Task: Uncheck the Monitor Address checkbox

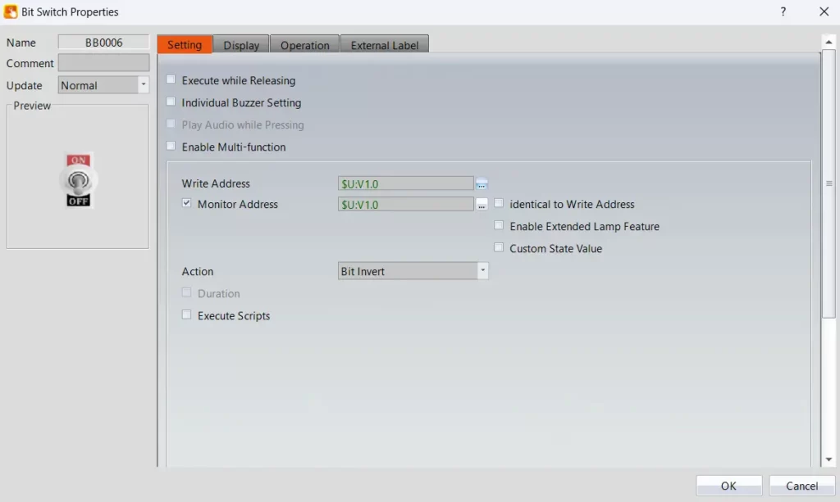Action: click(187, 204)
